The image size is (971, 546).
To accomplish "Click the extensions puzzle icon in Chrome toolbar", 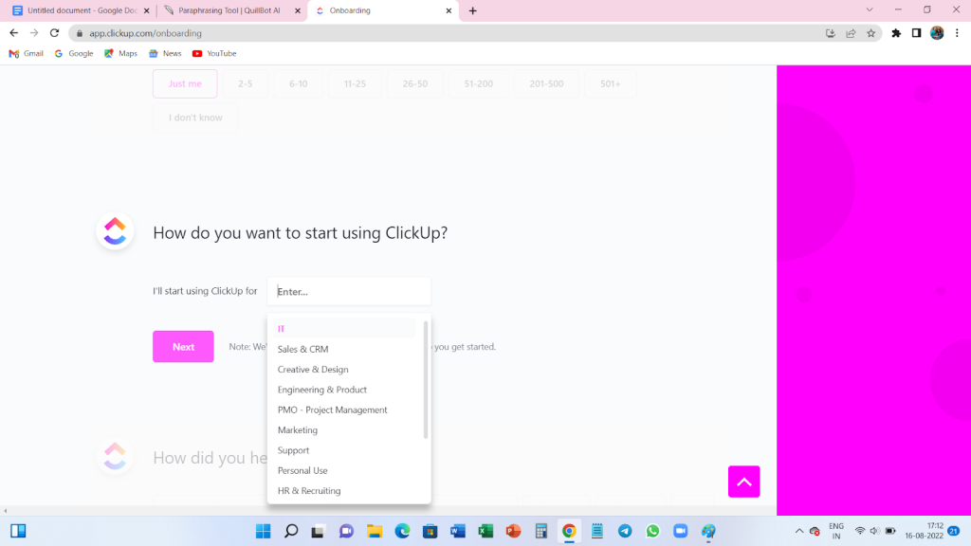I will (x=895, y=32).
